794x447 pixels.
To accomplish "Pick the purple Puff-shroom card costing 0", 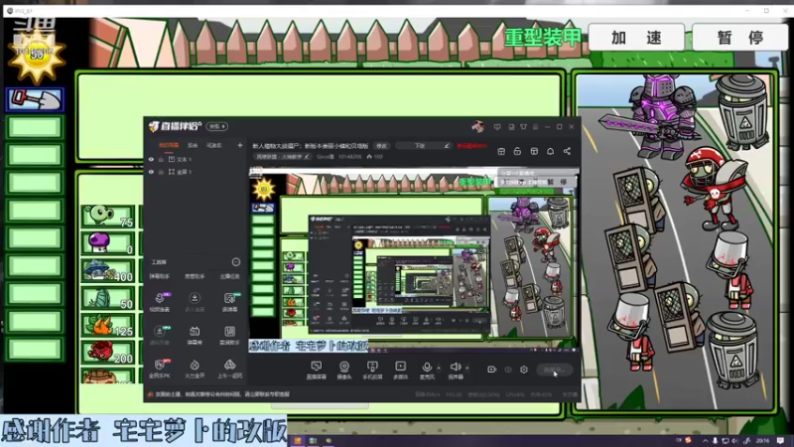I will pyautogui.click(x=108, y=243).
